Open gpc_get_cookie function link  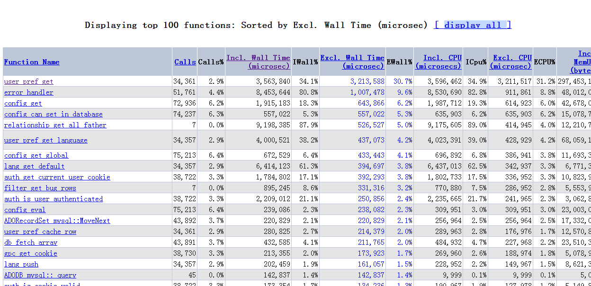click(31, 253)
